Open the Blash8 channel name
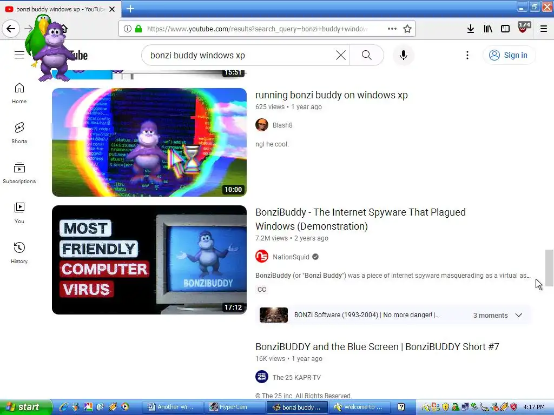This screenshot has height=415, width=554. coord(282,125)
